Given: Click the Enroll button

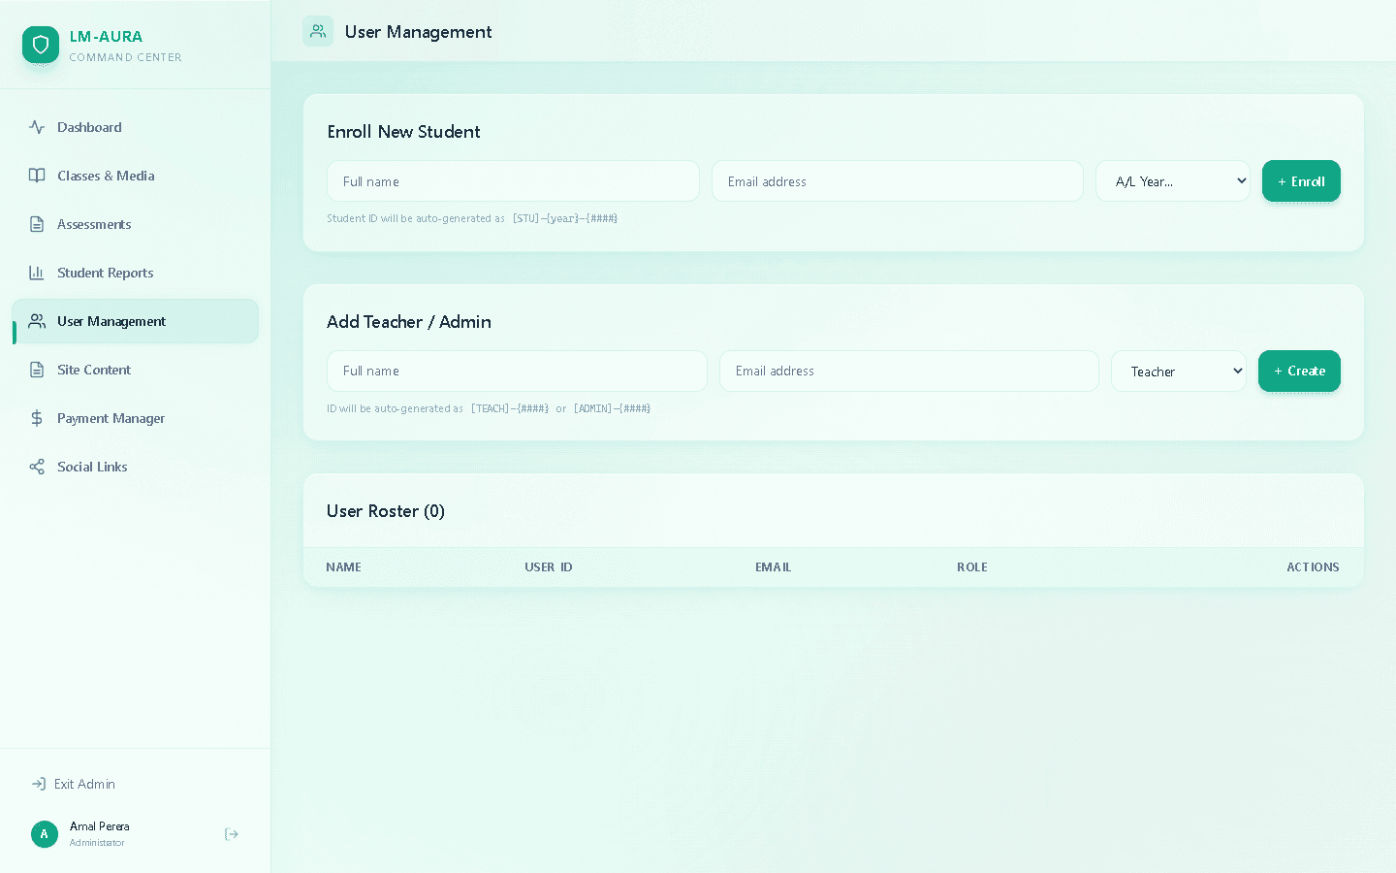Looking at the screenshot, I should tap(1301, 181).
